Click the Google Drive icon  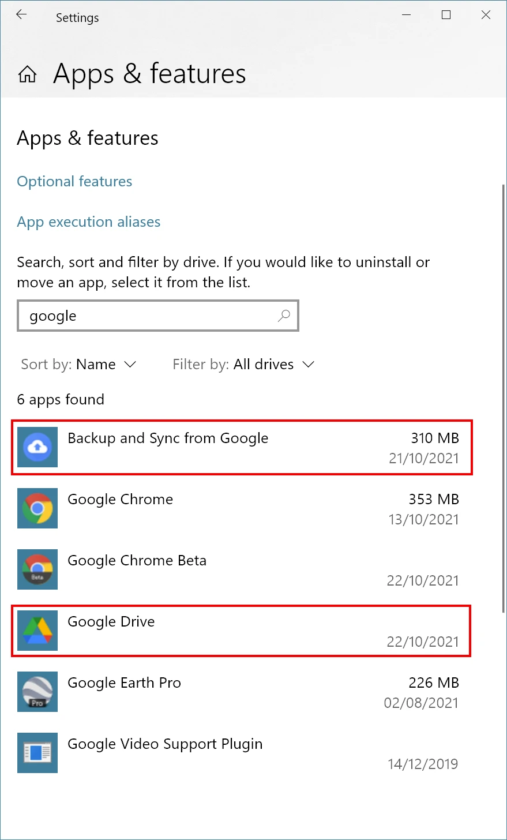point(37,631)
